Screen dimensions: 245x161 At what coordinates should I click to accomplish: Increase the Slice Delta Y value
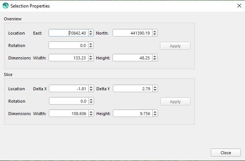pyautogui.click(x=155, y=87)
